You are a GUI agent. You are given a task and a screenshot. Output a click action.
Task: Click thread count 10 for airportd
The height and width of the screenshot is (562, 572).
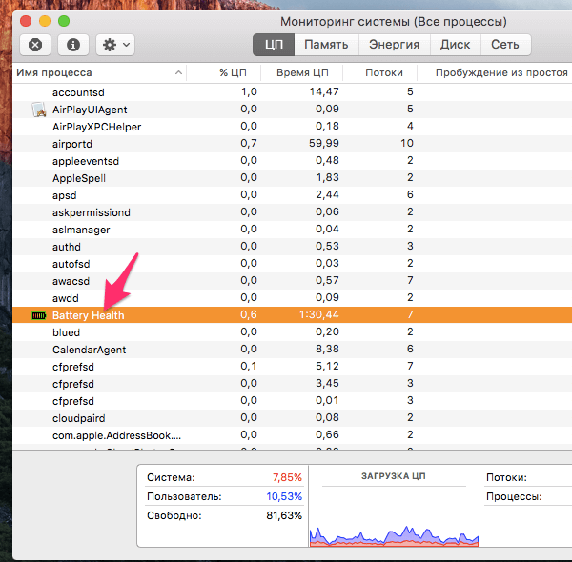(x=407, y=143)
